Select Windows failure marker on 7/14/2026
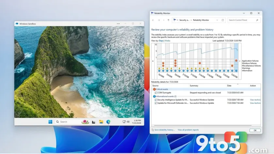 point(200,63)
